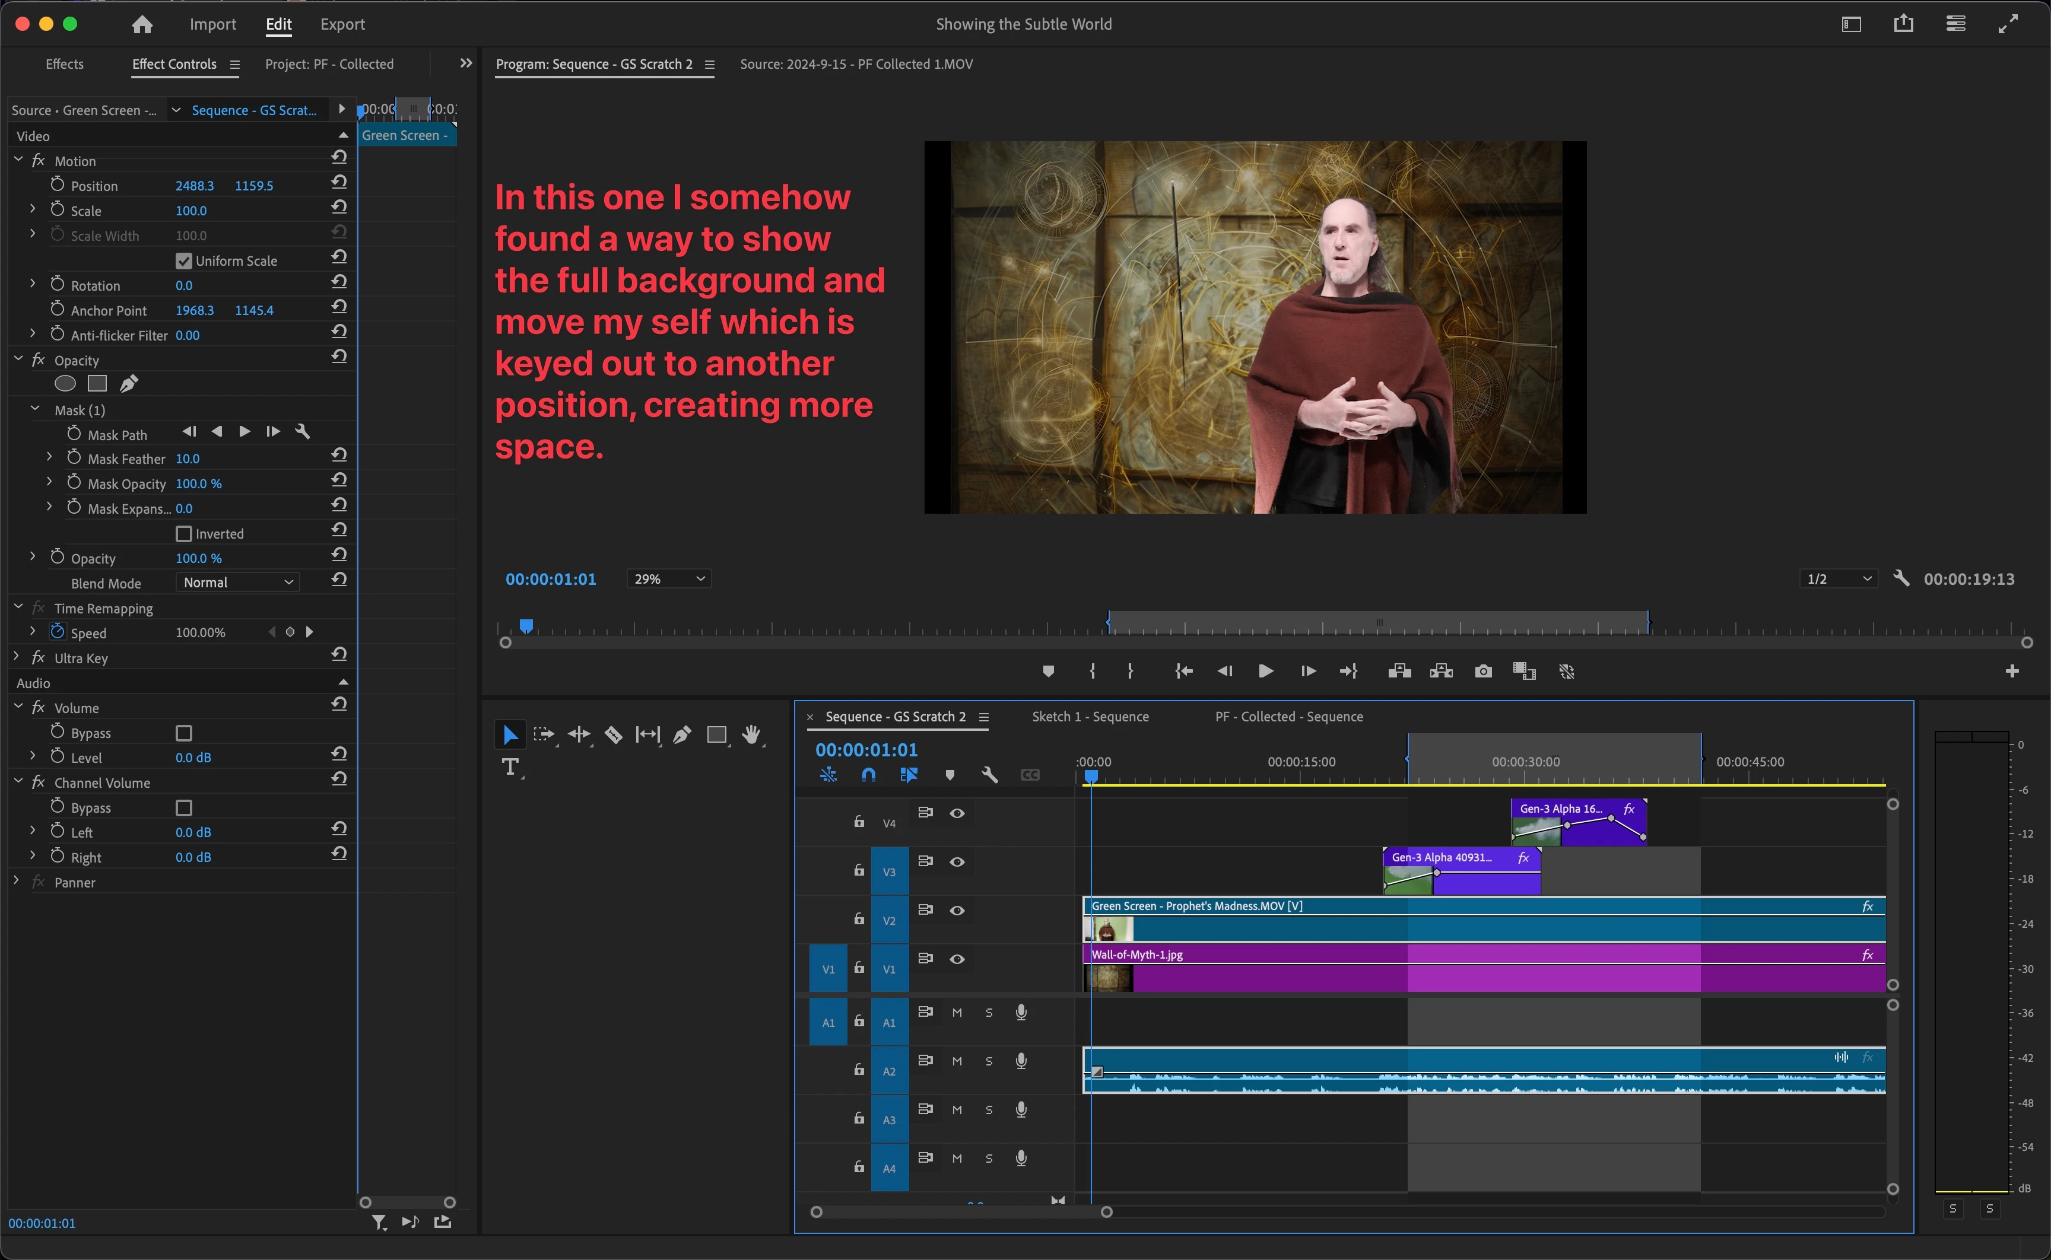Choose the Hand tool
2051x1260 pixels.
(751, 734)
